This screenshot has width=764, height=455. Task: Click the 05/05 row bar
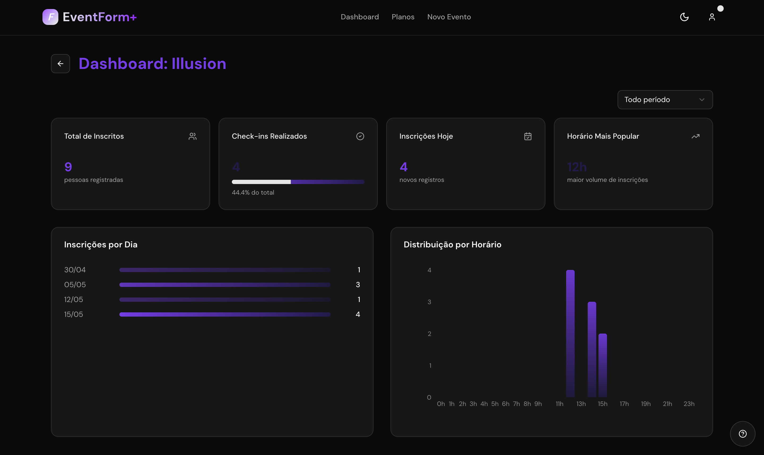point(224,285)
